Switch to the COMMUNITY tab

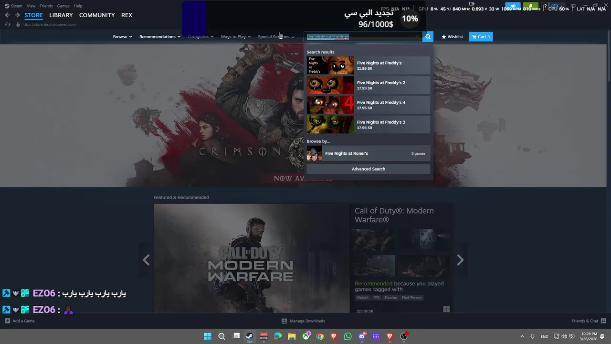click(97, 15)
